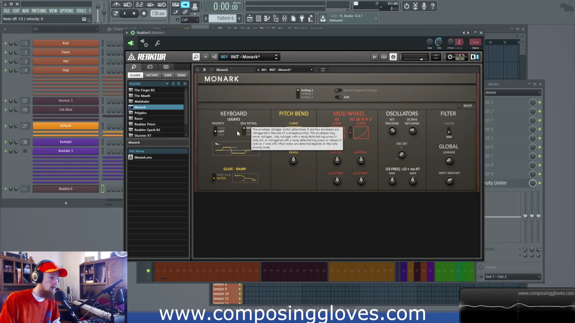Click the transport stop button

tap(134, 13)
